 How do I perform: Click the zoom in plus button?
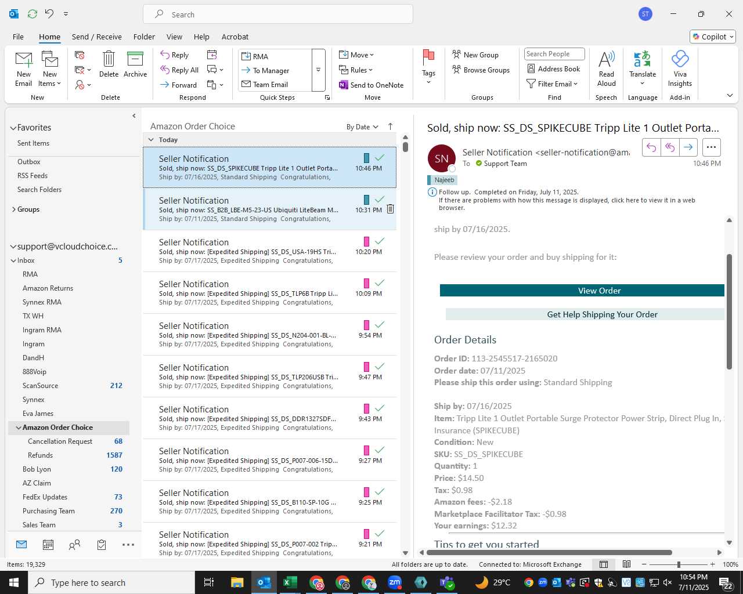[x=713, y=564]
